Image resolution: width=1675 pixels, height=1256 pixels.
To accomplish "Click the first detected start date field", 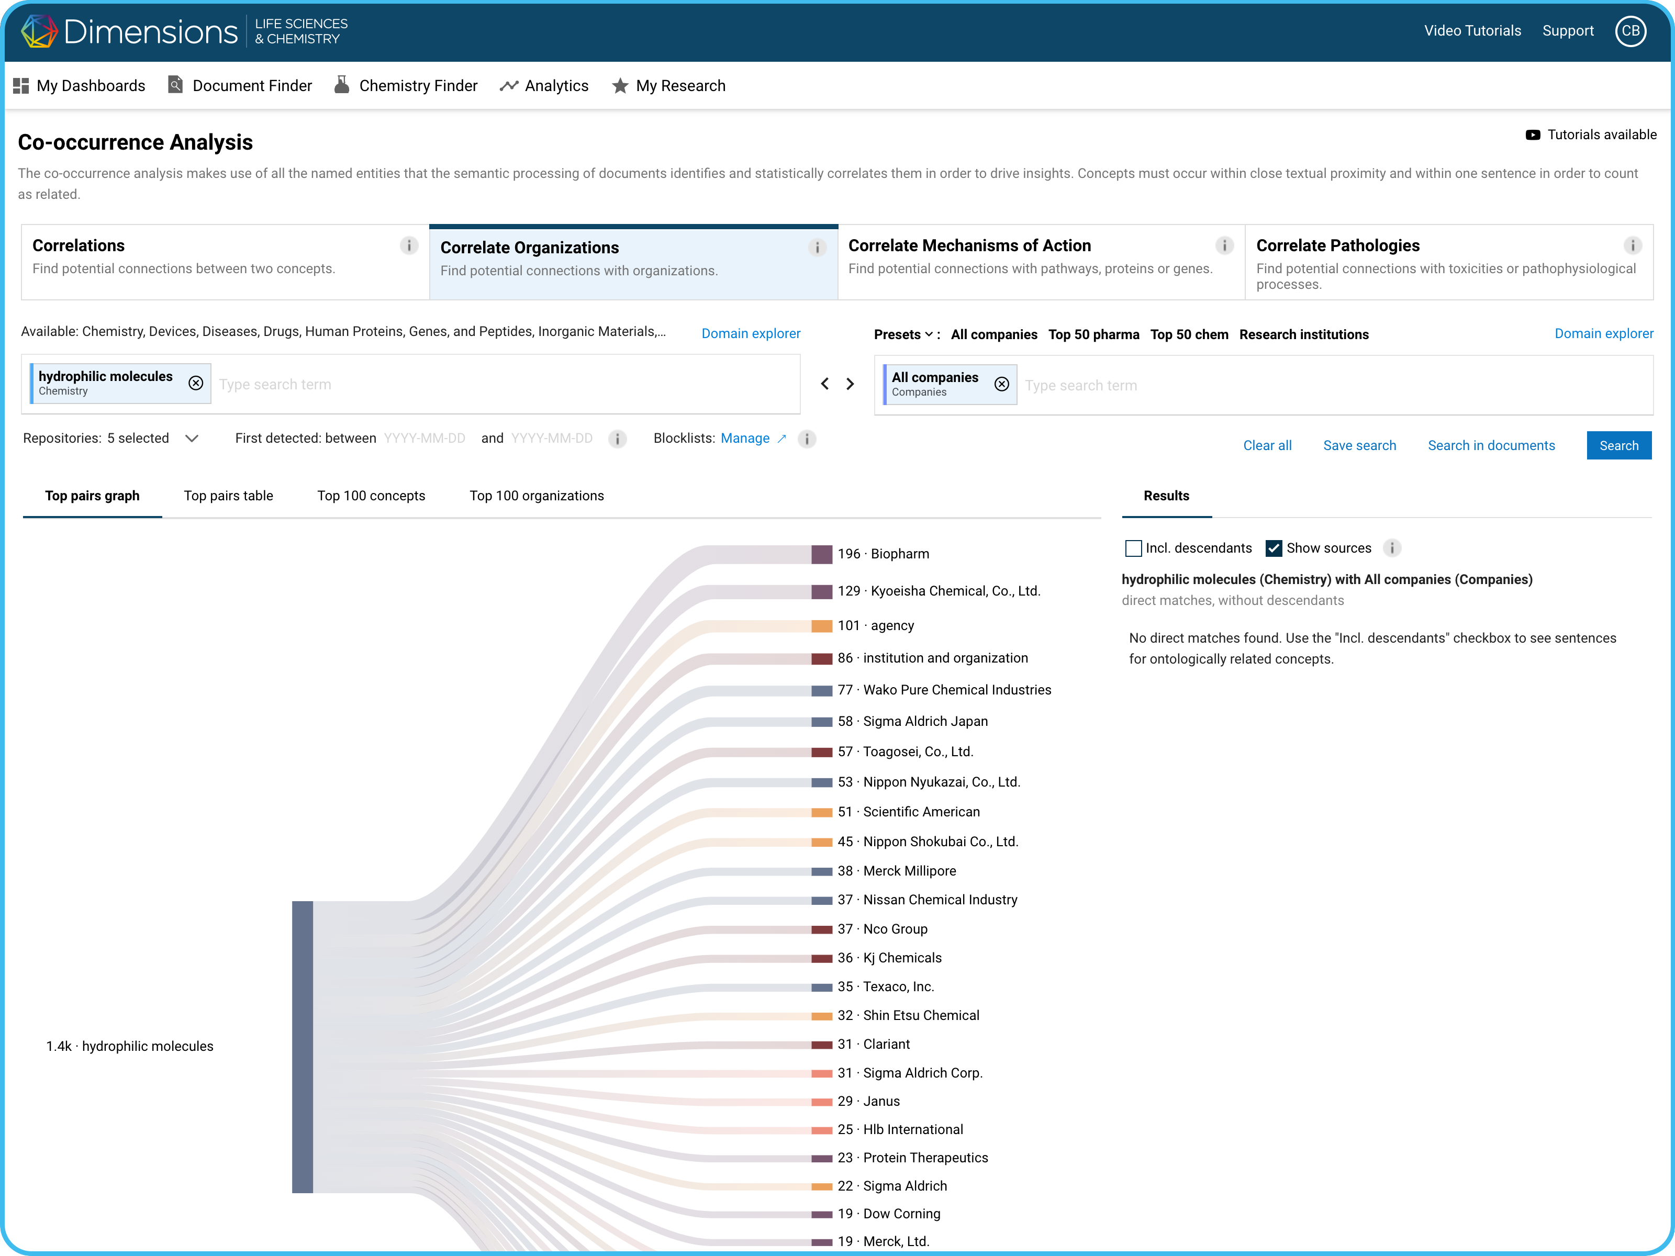I will click(424, 439).
